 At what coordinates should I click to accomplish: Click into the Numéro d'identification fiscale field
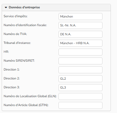click(x=80, y=25)
